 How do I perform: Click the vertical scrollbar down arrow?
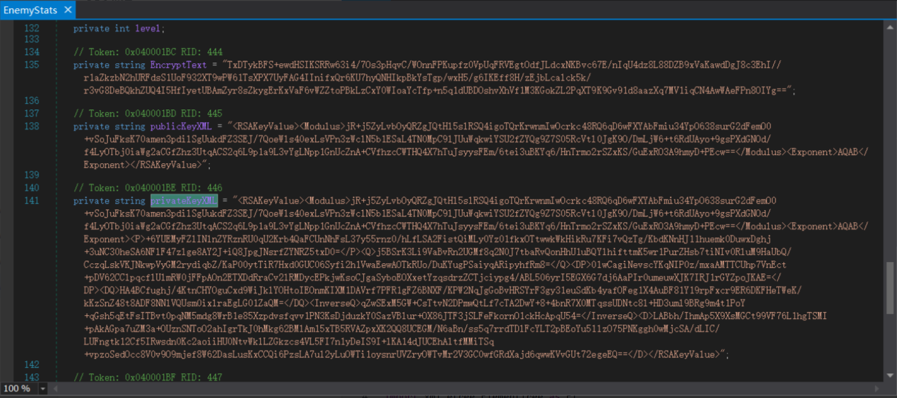(891, 376)
